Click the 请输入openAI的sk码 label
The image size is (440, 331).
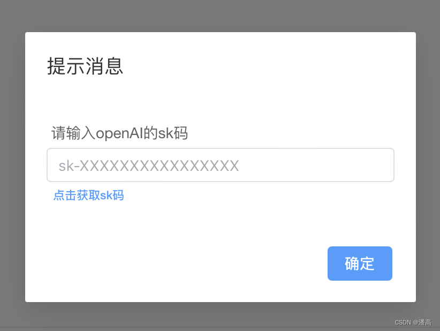click(119, 133)
